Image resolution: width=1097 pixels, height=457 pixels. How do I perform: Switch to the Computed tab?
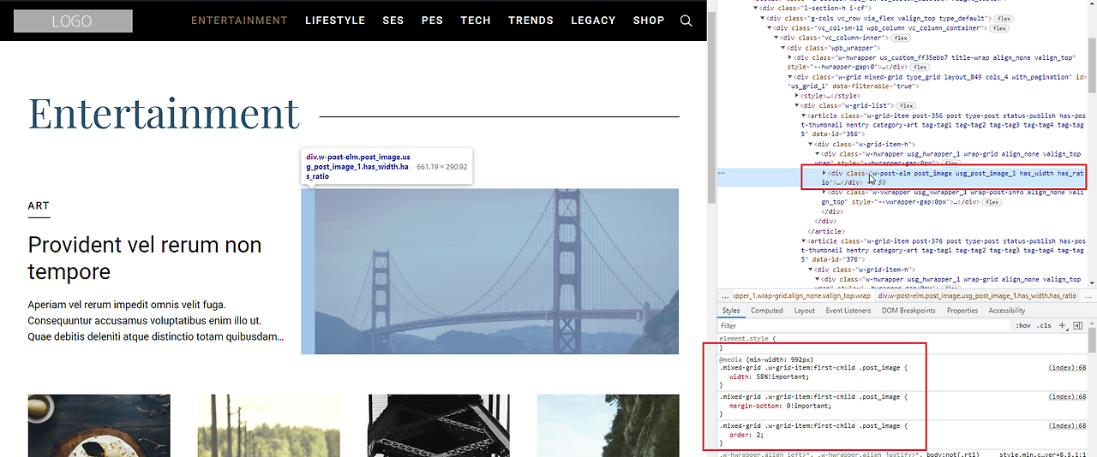[x=767, y=311]
